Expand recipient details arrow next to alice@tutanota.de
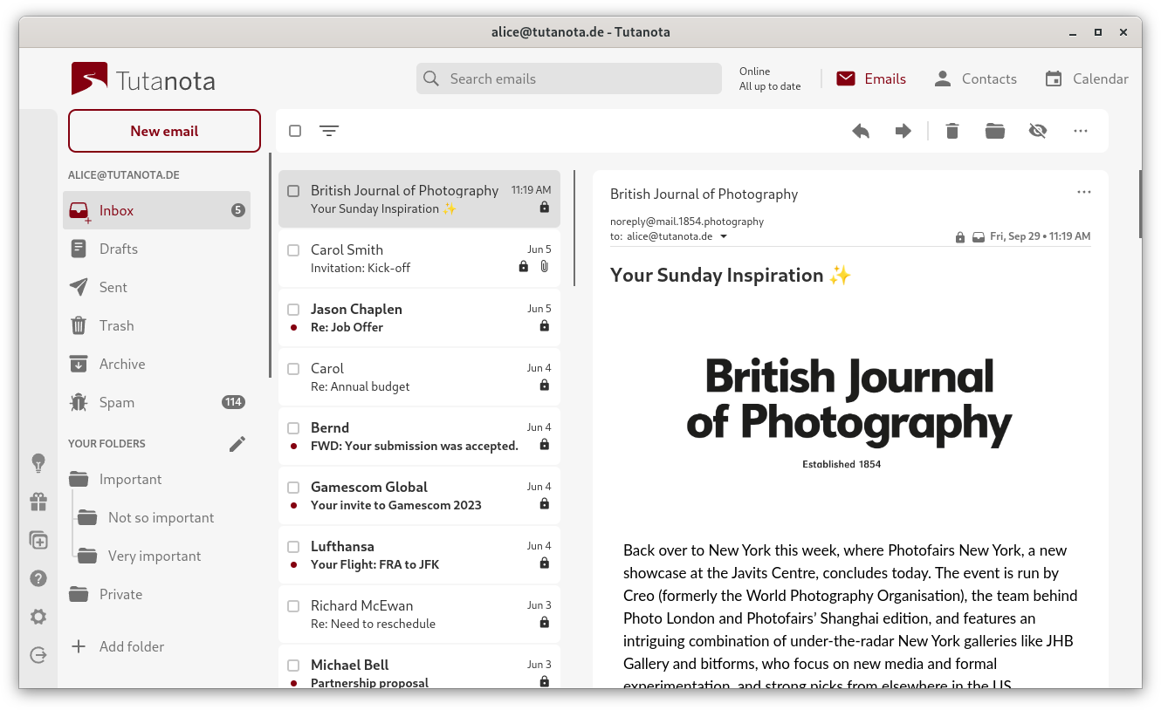Screen dimensions: 1161x710 723,236
